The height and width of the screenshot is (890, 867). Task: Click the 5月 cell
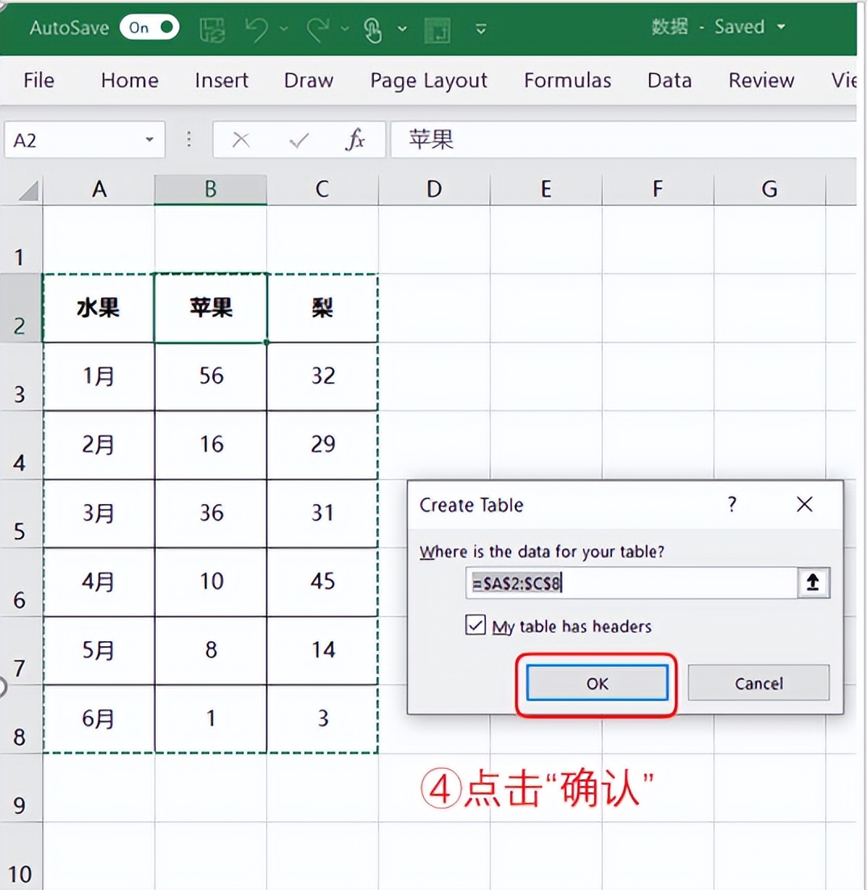(98, 650)
